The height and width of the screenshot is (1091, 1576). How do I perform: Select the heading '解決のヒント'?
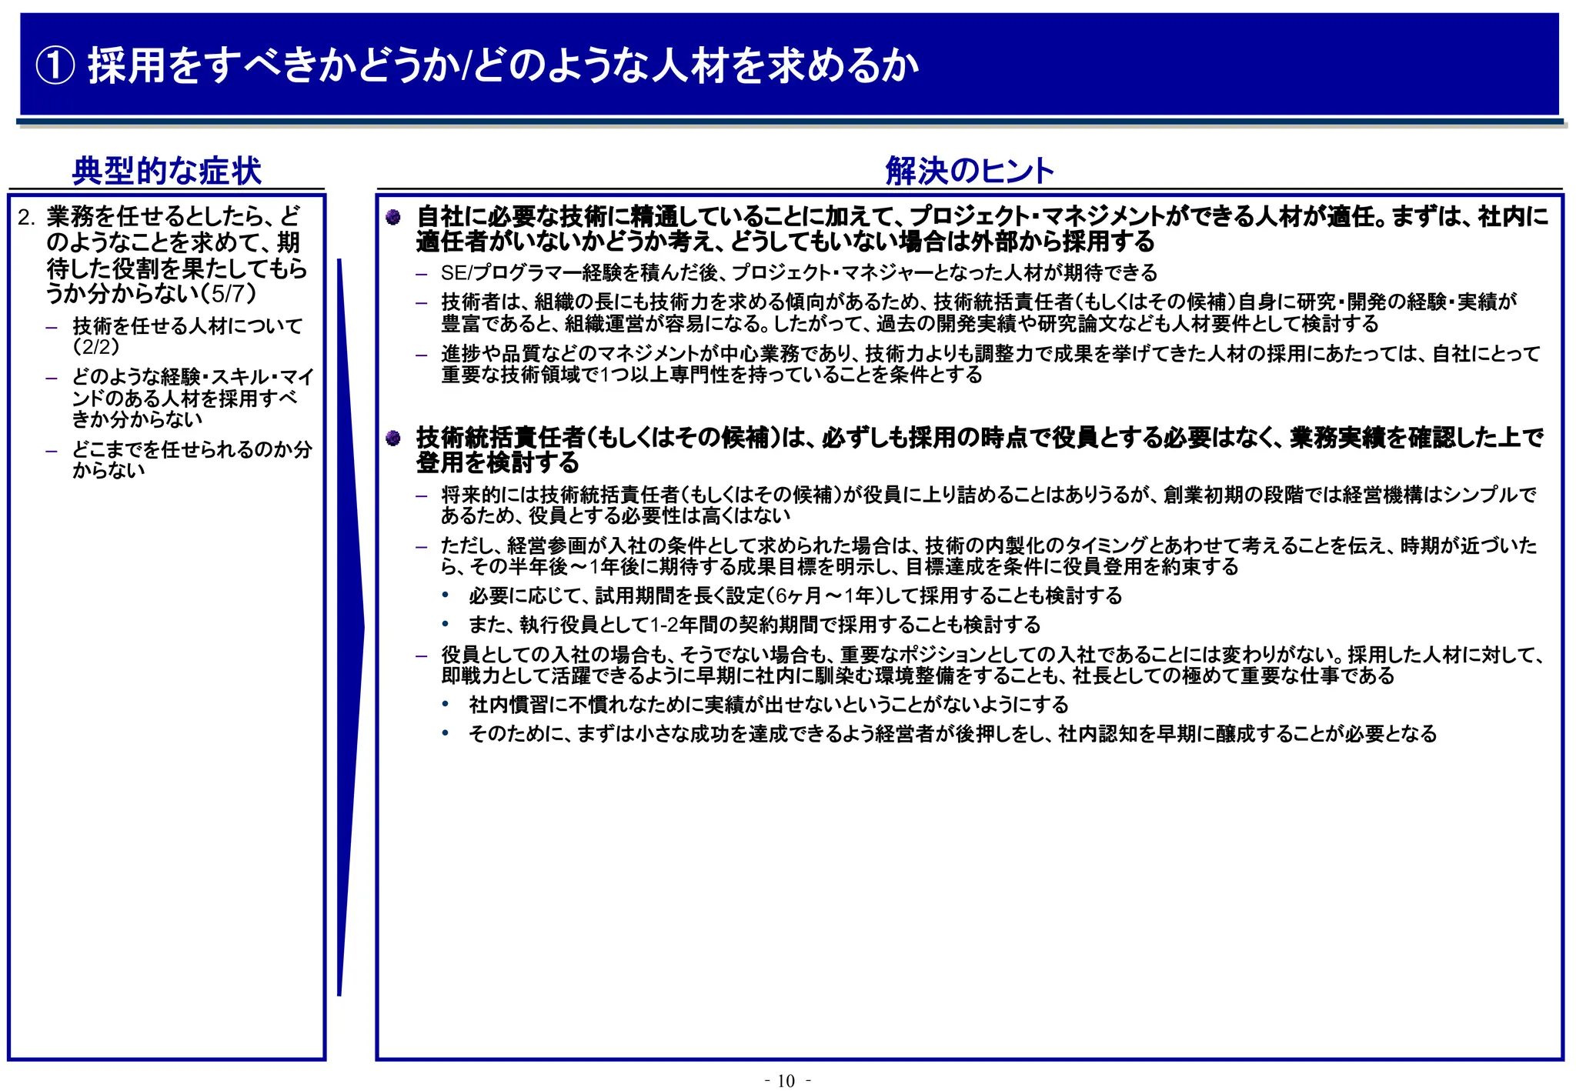tap(970, 170)
